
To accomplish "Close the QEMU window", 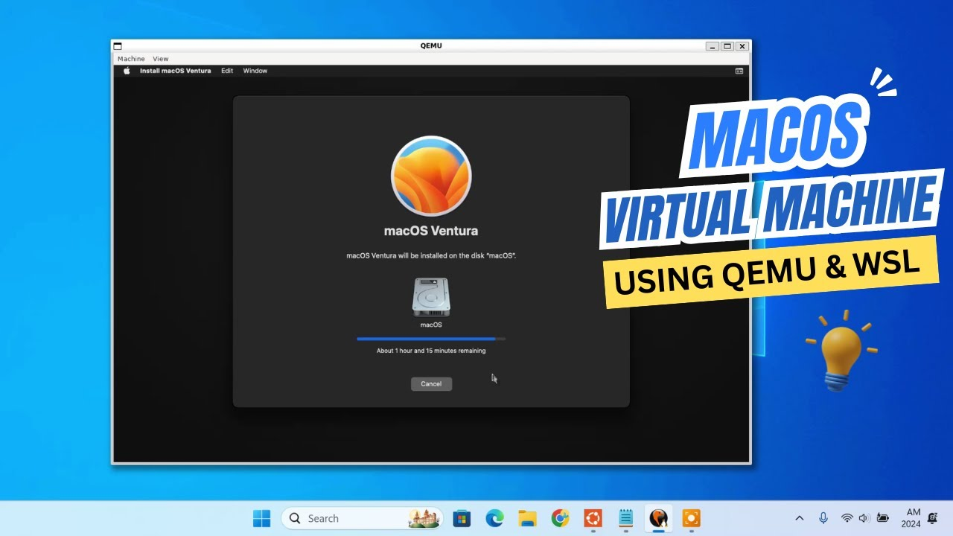I will tap(742, 46).
